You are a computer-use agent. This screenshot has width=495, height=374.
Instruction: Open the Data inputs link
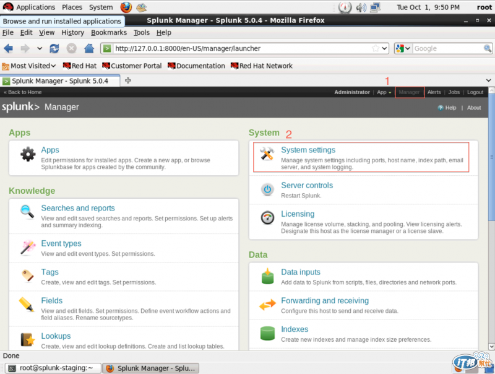coord(301,272)
